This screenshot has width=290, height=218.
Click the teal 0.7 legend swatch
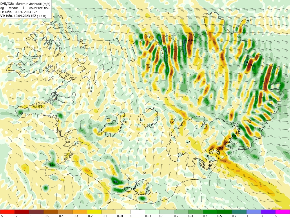239,212
